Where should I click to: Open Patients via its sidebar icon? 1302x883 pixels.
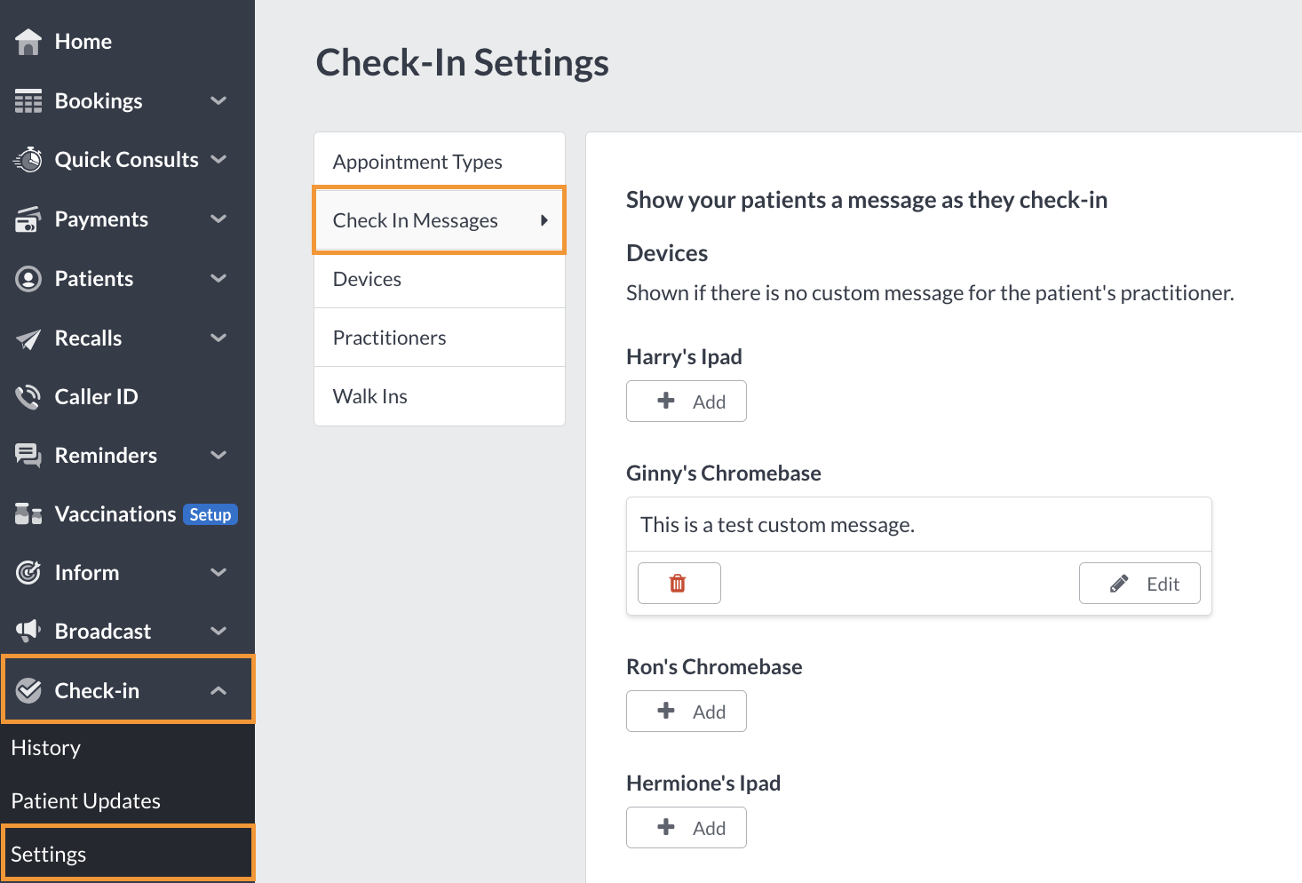tap(28, 278)
